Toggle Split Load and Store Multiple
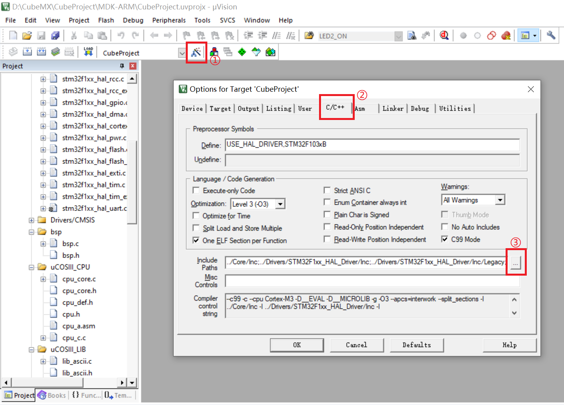This screenshot has height=405, width=564. (196, 228)
